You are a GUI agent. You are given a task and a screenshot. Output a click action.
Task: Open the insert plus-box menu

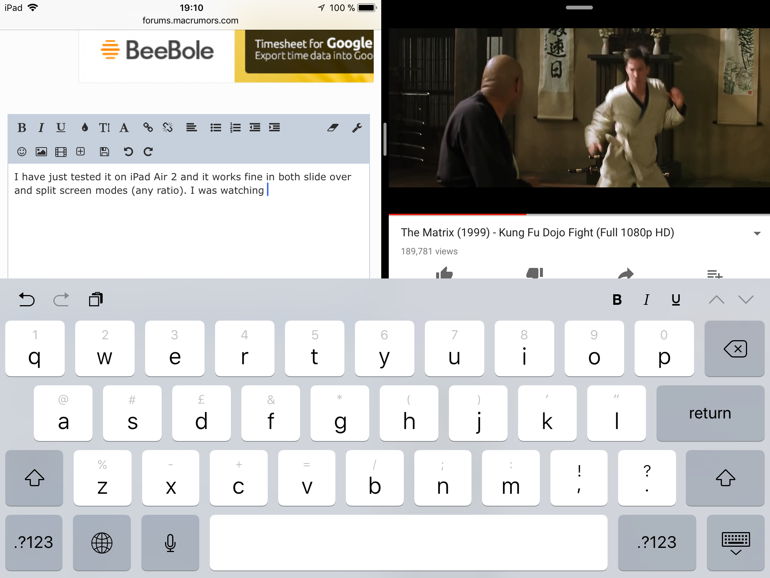point(80,152)
